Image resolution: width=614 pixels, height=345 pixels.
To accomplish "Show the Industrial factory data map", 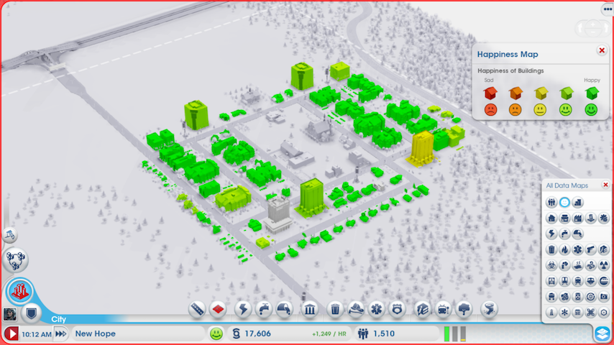I will tap(577, 218).
